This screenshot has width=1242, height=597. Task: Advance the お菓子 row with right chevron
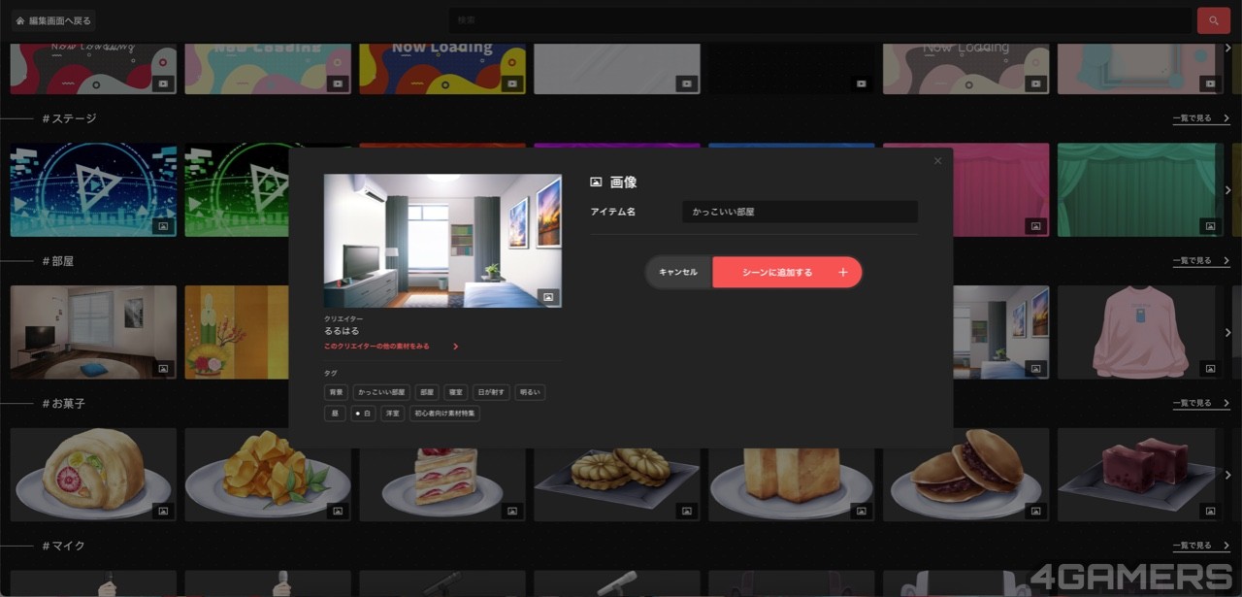pyautogui.click(x=1228, y=475)
